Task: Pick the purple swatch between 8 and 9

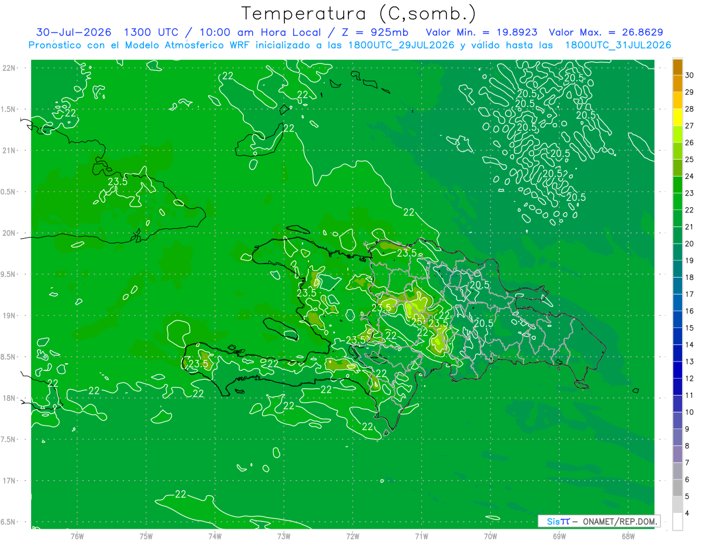Action: [677, 438]
